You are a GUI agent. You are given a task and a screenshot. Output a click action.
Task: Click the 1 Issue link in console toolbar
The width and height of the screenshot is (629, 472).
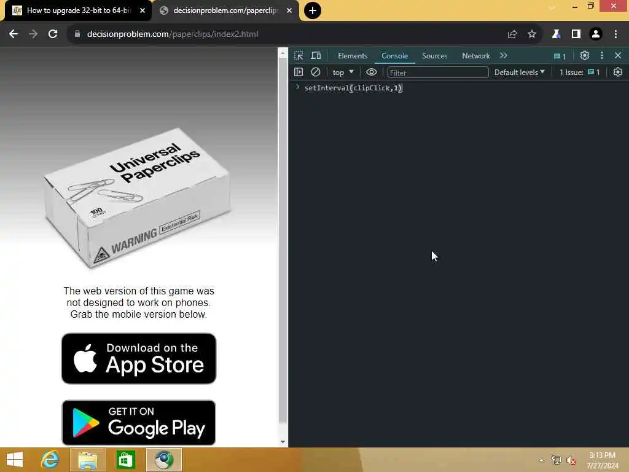pos(579,73)
